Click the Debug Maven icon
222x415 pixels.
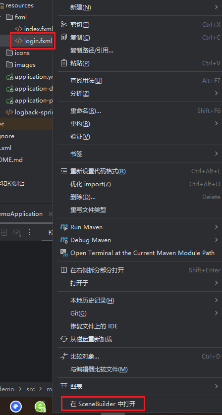coord(64,240)
